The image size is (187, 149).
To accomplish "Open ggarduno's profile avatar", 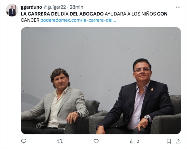I will (x=12, y=10).
